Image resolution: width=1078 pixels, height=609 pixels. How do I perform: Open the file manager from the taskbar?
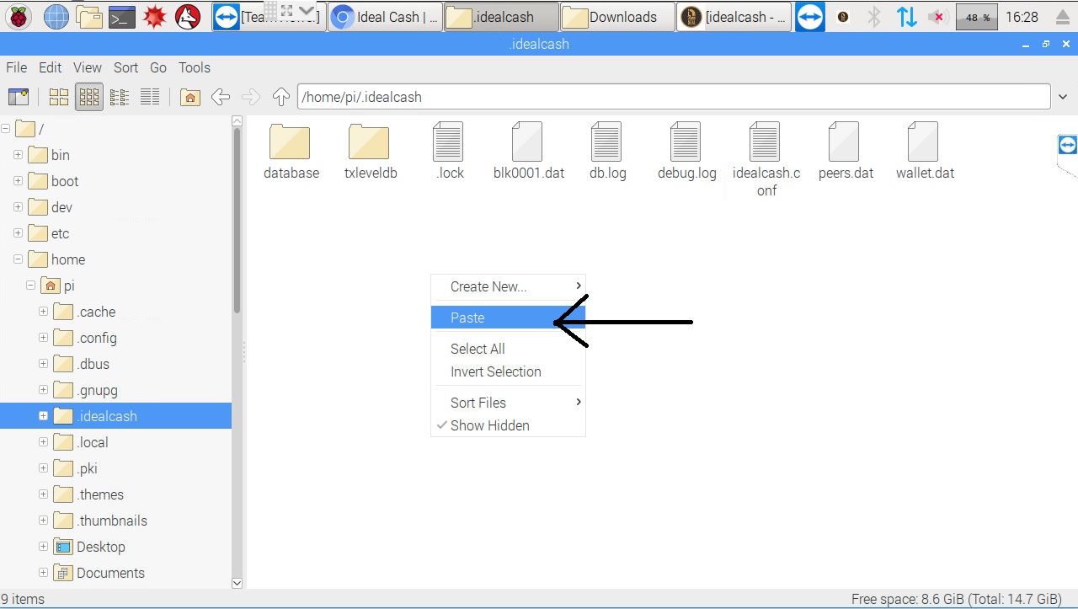[88, 16]
